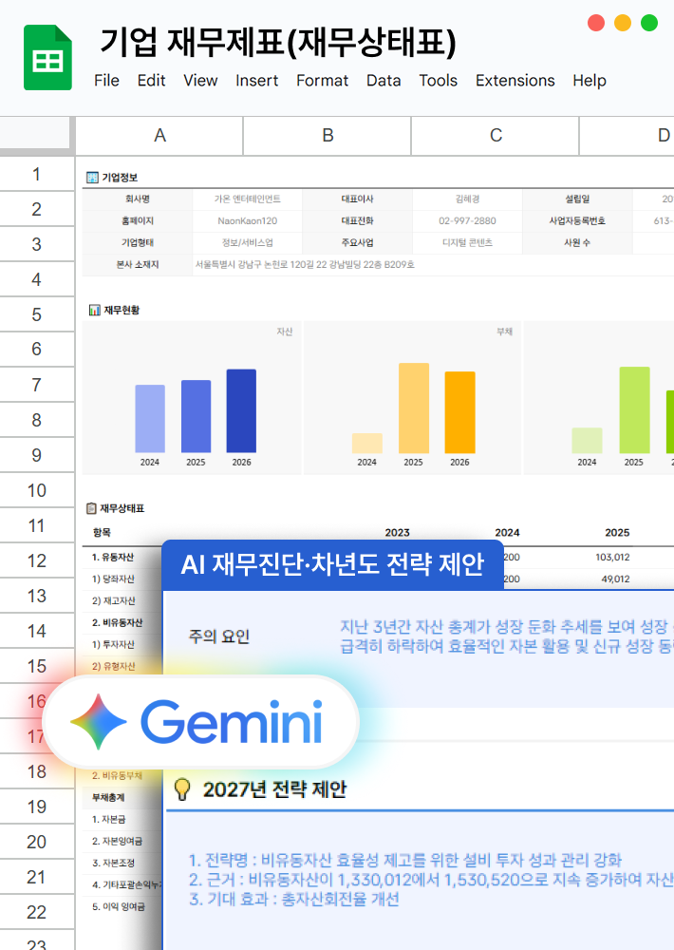
Task: Click the 재무현황 chart icon
Action: coord(95,311)
